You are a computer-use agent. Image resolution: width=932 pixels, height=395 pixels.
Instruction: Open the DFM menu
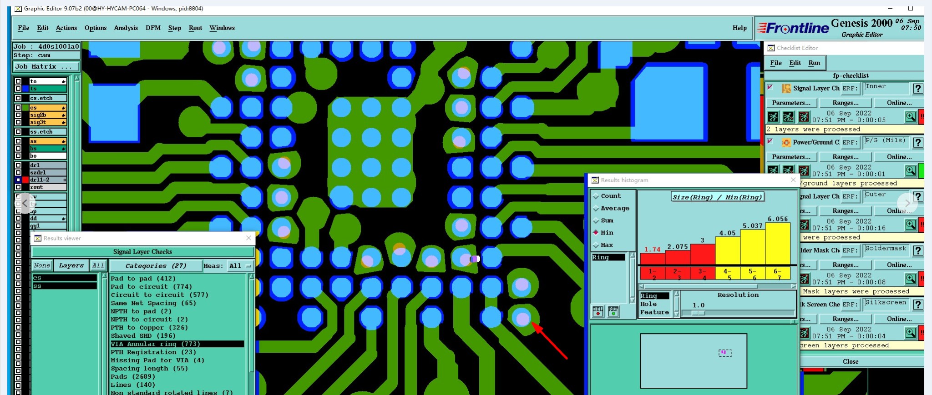tap(153, 28)
